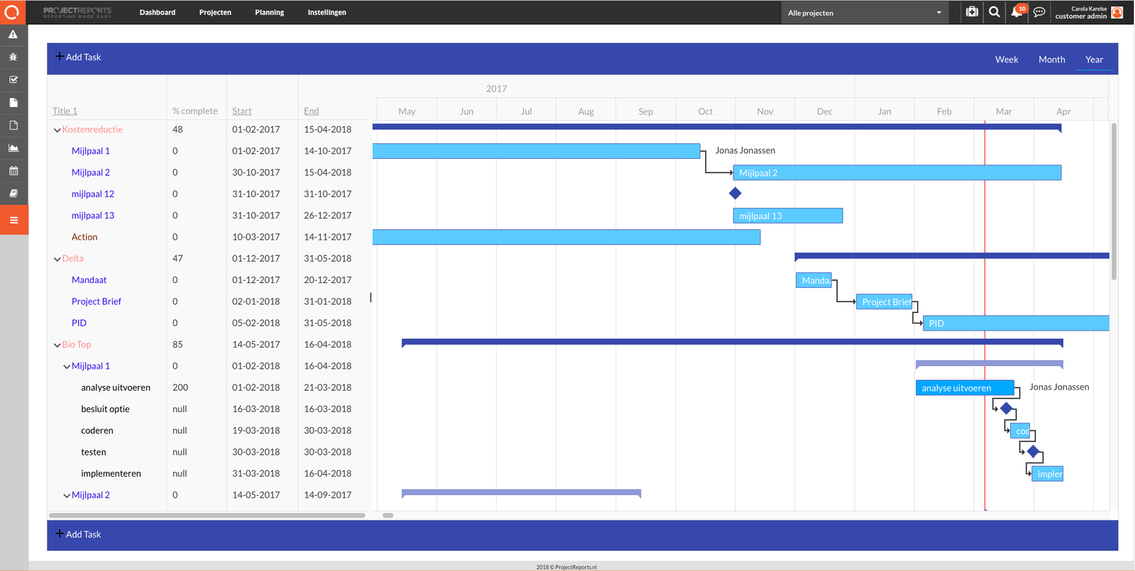Click the Mijlpaal 2 Gantt bar
Image resolution: width=1135 pixels, height=571 pixels.
[897, 172]
